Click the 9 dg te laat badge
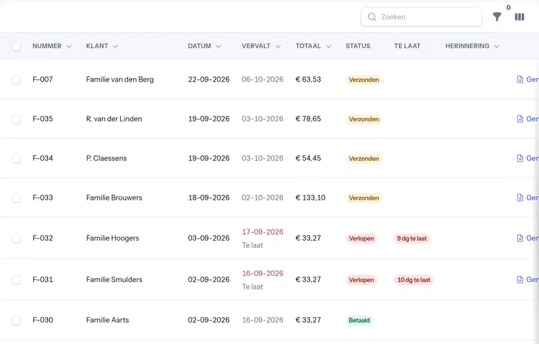 click(412, 238)
